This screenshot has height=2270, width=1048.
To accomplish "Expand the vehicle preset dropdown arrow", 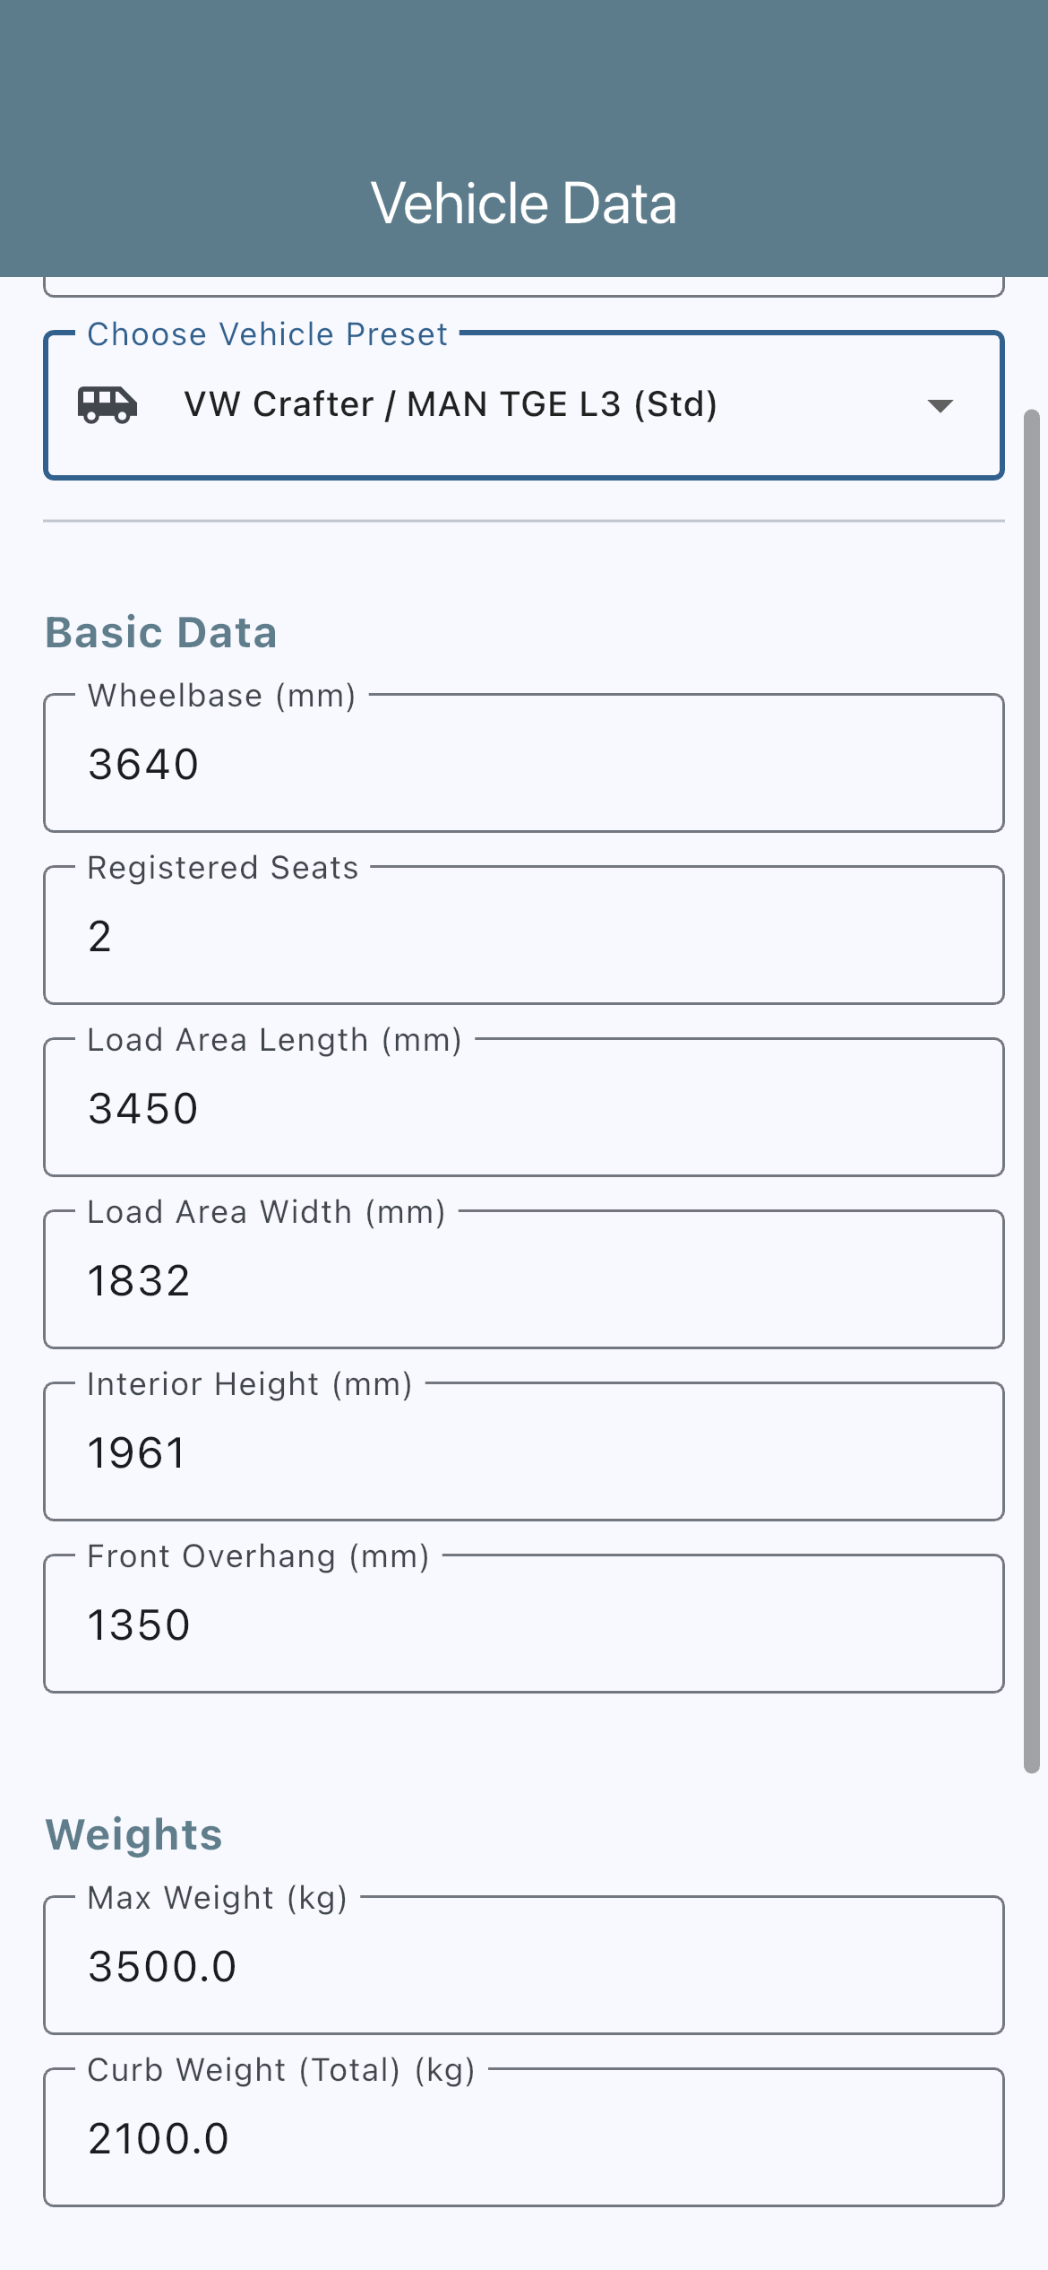I will click(940, 406).
